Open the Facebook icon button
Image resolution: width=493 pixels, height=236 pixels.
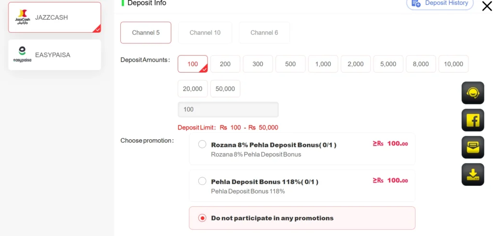click(x=473, y=120)
